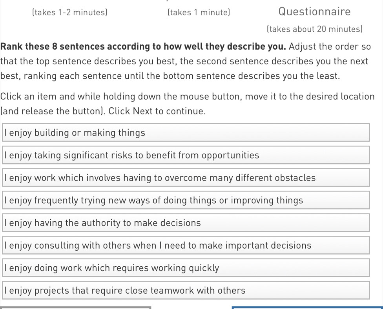Click the Questionnaire step heading
Image resolution: width=383 pixels, height=309 pixels.
(x=314, y=11)
